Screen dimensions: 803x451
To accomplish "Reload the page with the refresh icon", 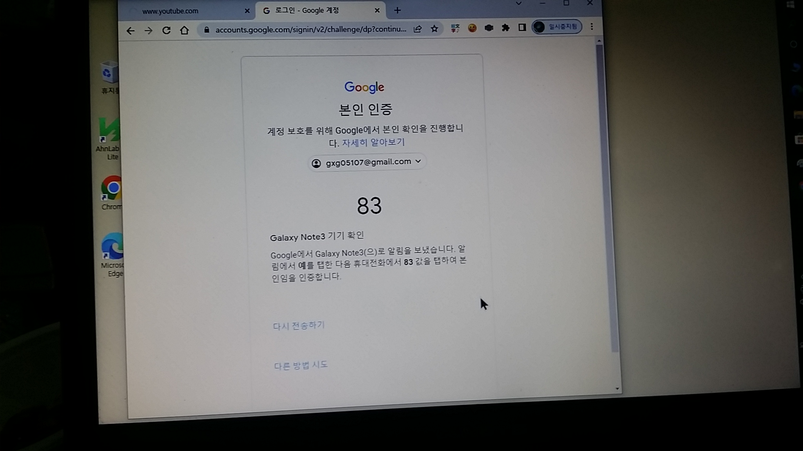I will pyautogui.click(x=166, y=31).
